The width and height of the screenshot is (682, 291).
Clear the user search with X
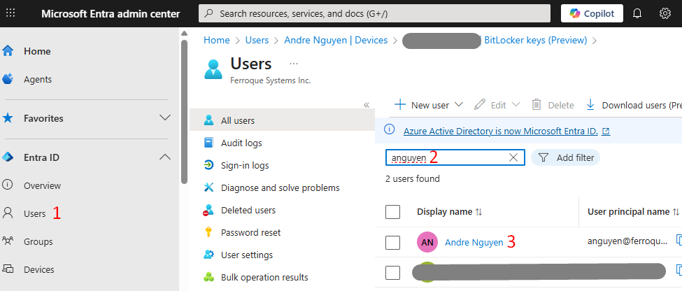(513, 157)
